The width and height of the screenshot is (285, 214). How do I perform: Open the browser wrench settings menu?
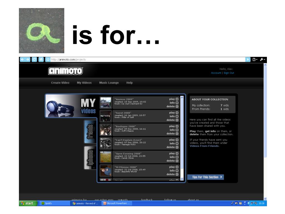pyautogui.click(x=262, y=60)
